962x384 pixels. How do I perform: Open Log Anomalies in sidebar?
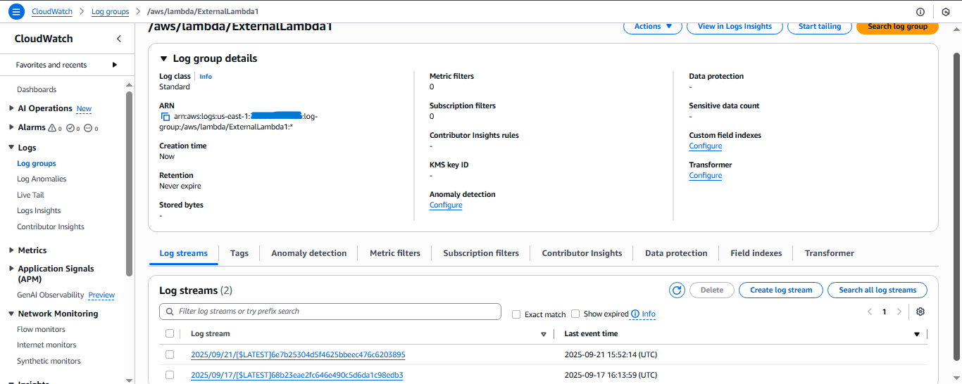[42, 179]
